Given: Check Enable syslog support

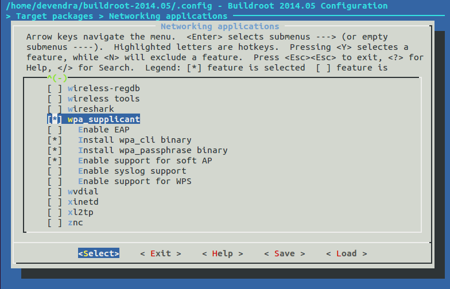Looking at the screenshot, I should [x=55, y=171].
